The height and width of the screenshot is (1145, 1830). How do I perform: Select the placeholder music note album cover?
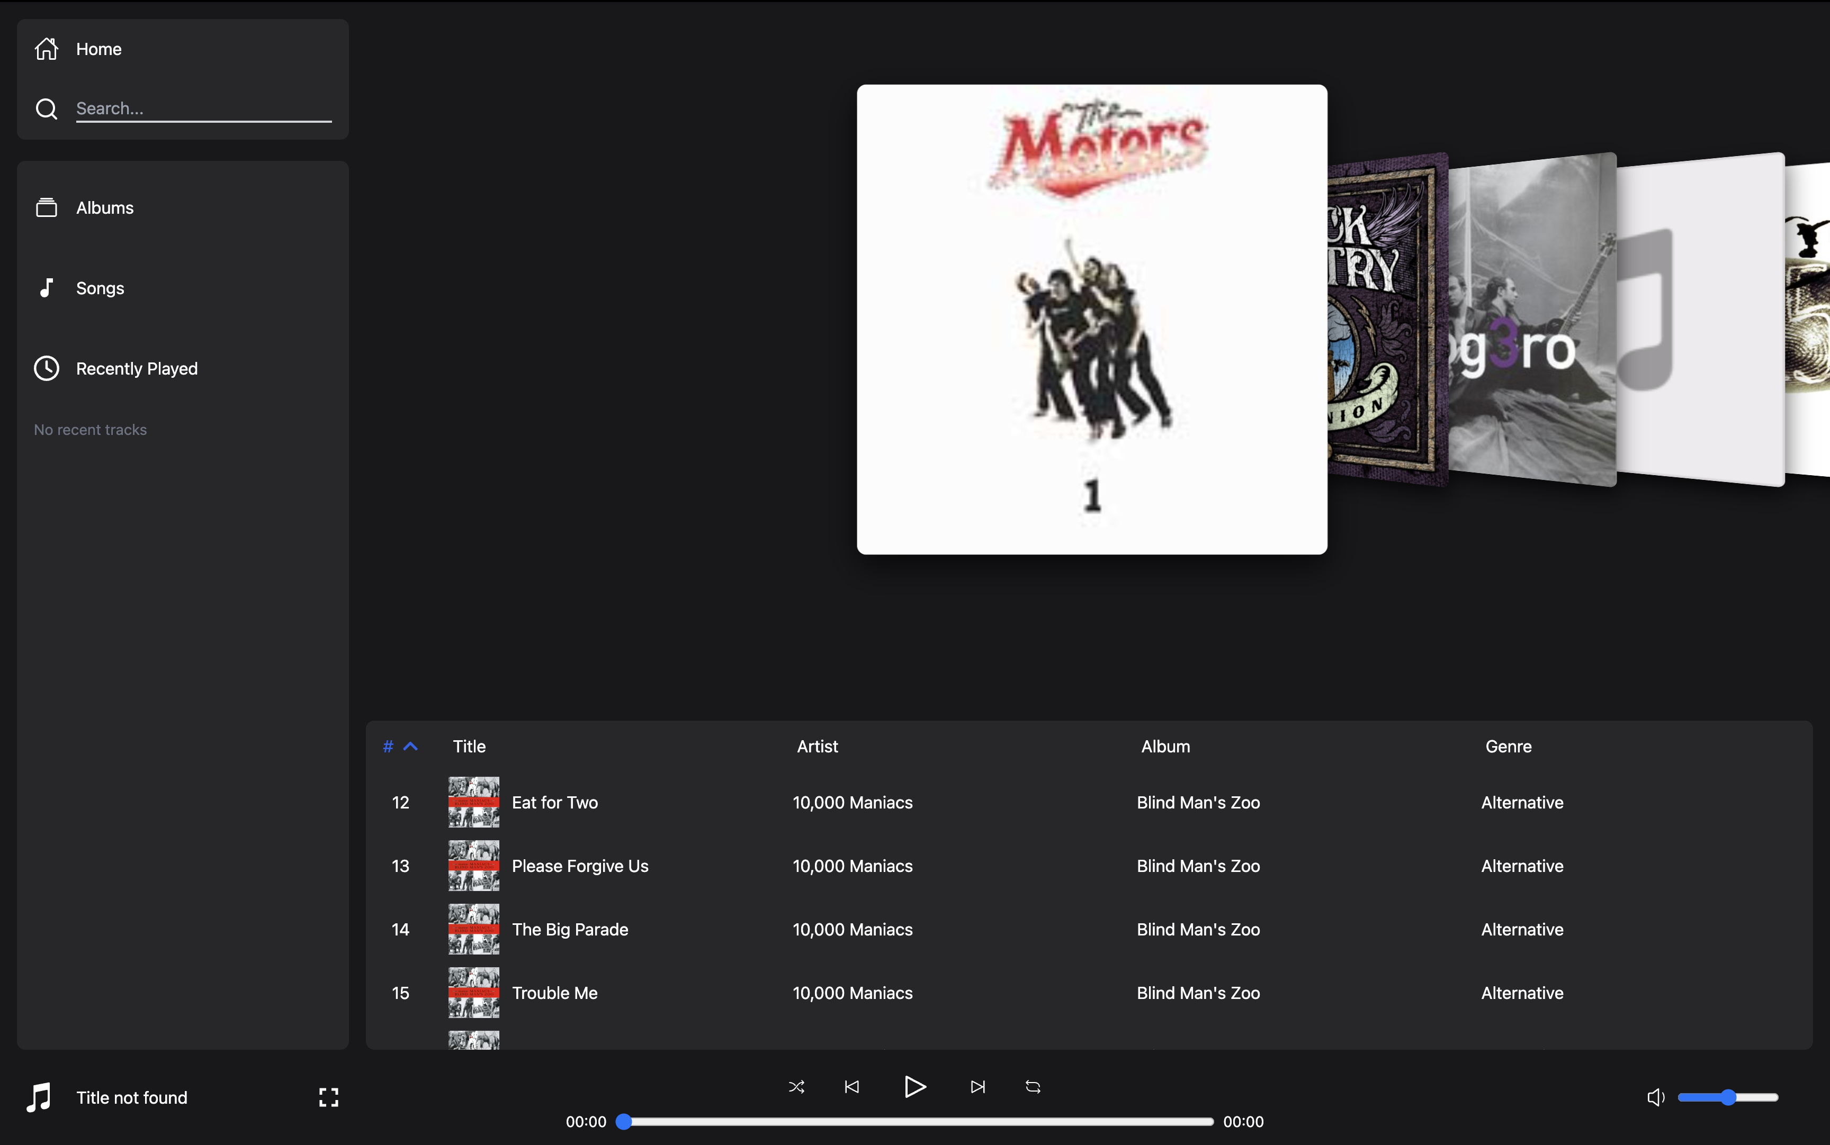(x=1700, y=319)
